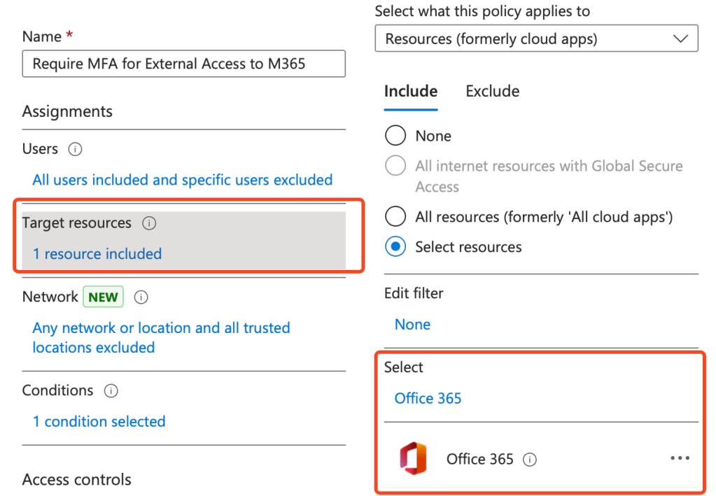Click the Office 365 app logo icon
The width and height of the screenshot is (716, 496).
pyautogui.click(x=413, y=459)
